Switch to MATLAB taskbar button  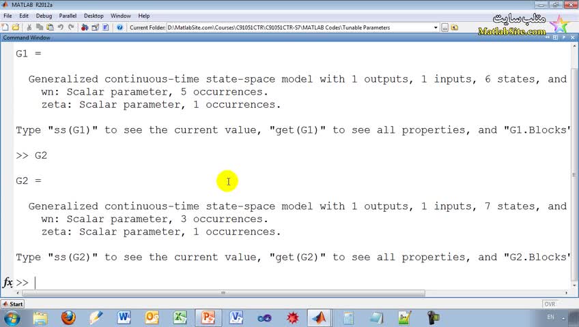click(320, 317)
